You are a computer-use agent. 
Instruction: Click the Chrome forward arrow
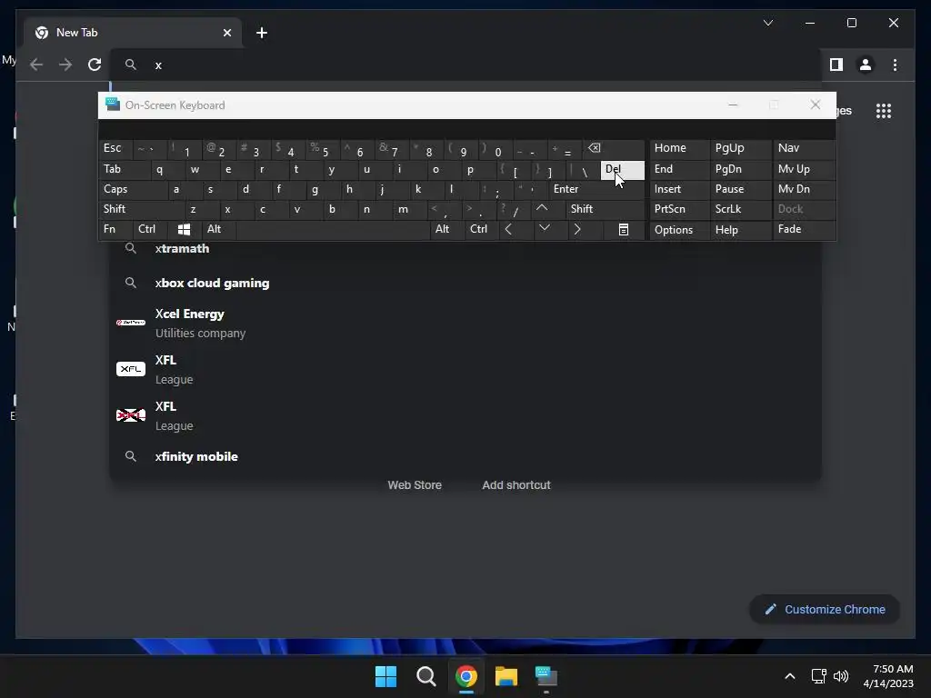65,65
